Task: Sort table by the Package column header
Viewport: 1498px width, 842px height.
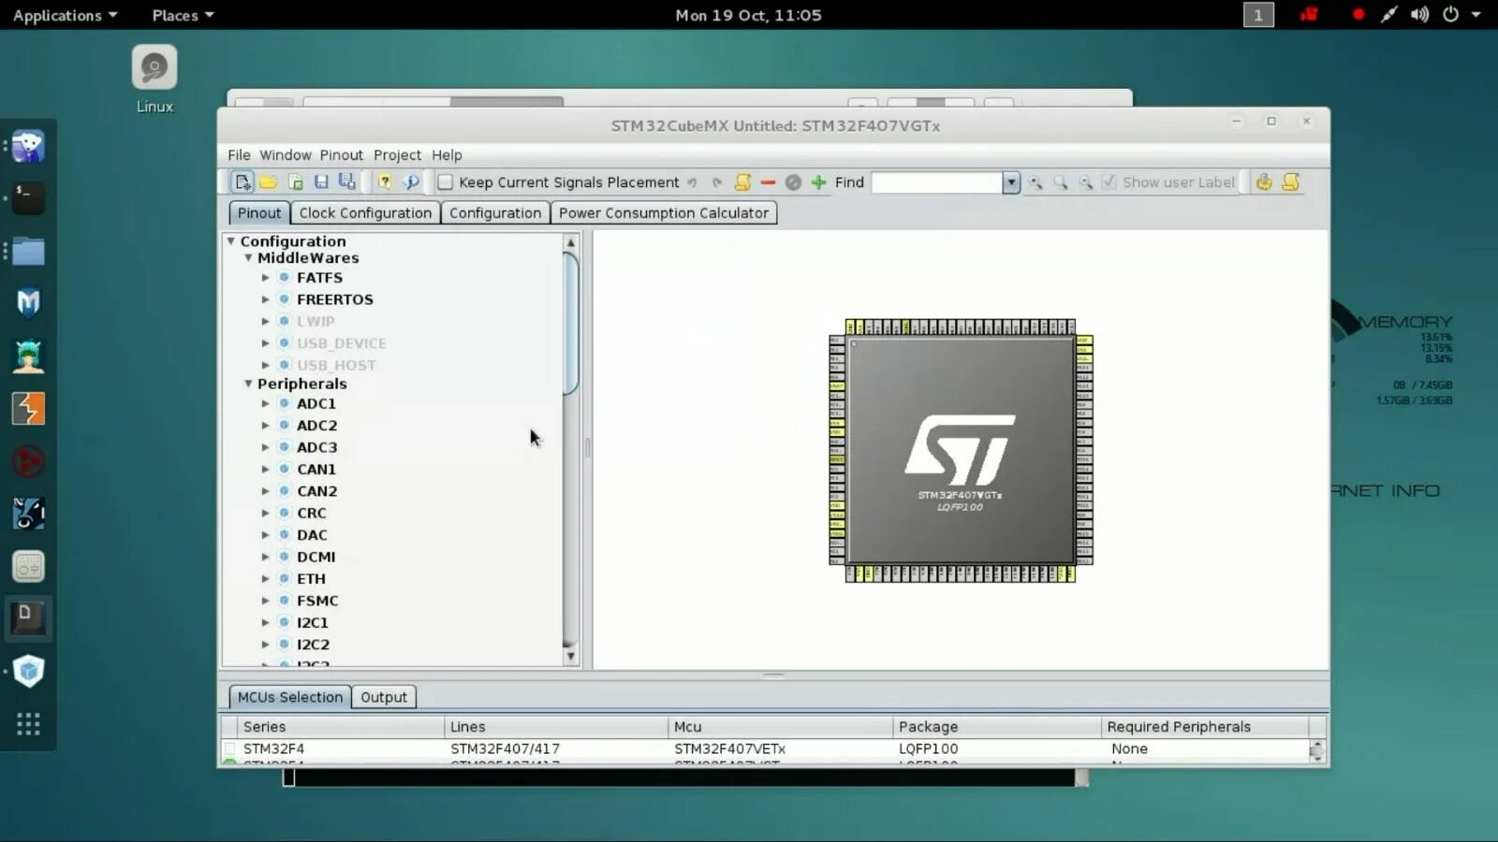Action: [x=997, y=727]
